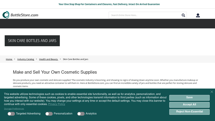The width and height of the screenshot is (215, 121).
Task: Open Health and Beauty breadcrumb
Action: (49, 59)
